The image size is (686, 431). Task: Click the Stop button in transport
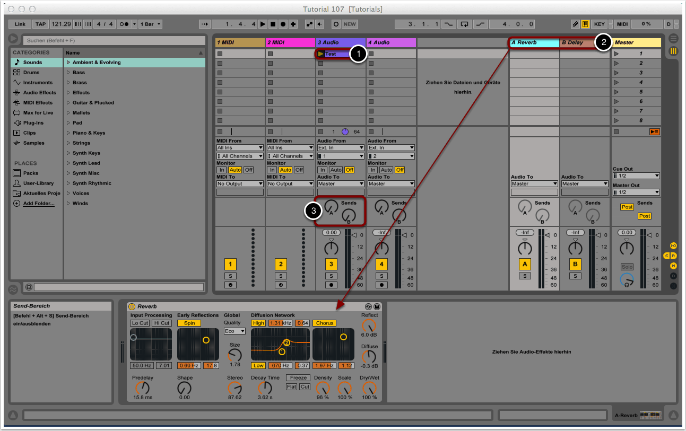[273, 24]
